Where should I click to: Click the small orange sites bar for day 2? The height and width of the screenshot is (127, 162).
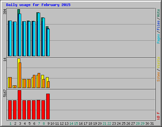[x=15, y=87]
